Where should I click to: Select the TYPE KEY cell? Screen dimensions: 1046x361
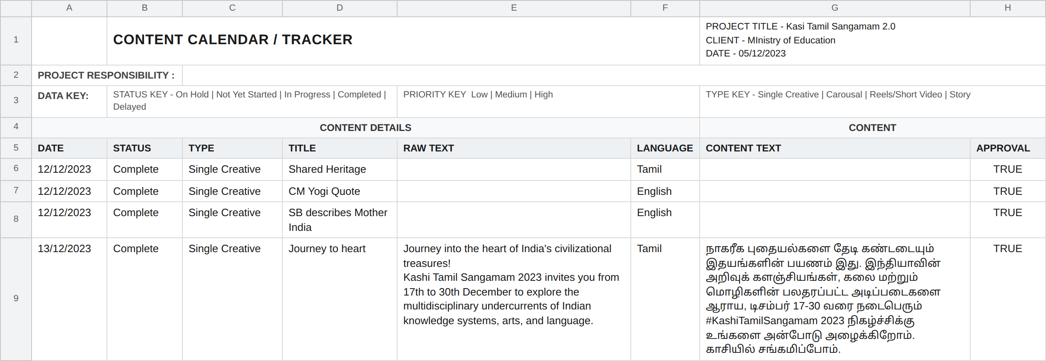(x=873, y=101)
